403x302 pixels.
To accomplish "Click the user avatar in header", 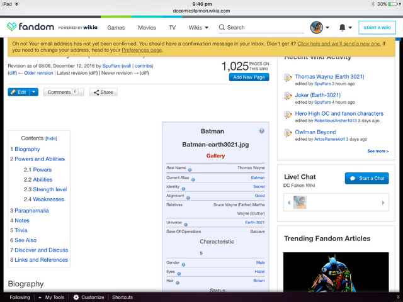I will [x=316, y=28].
